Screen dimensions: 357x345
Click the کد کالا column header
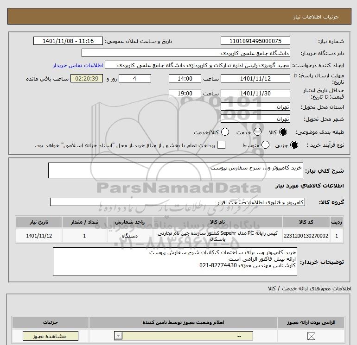306,222
